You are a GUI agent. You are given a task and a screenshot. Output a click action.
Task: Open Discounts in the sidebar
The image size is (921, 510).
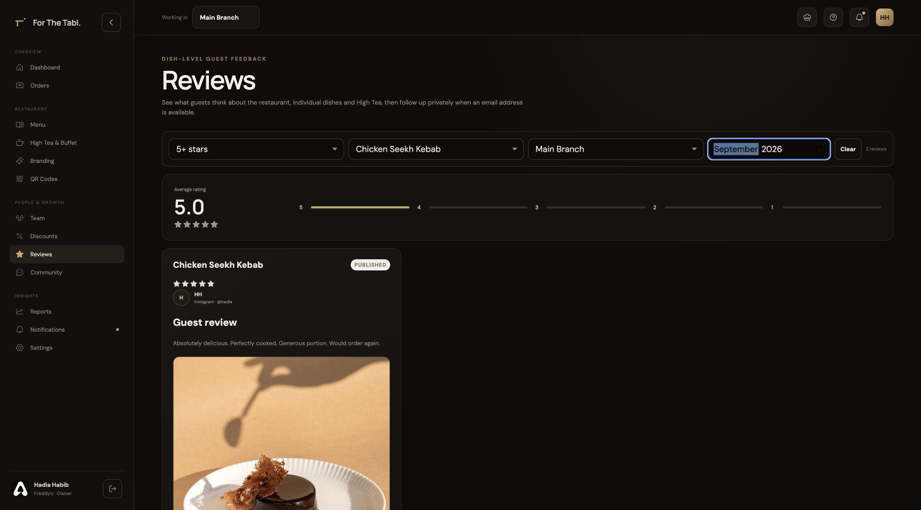click(67, 236)
